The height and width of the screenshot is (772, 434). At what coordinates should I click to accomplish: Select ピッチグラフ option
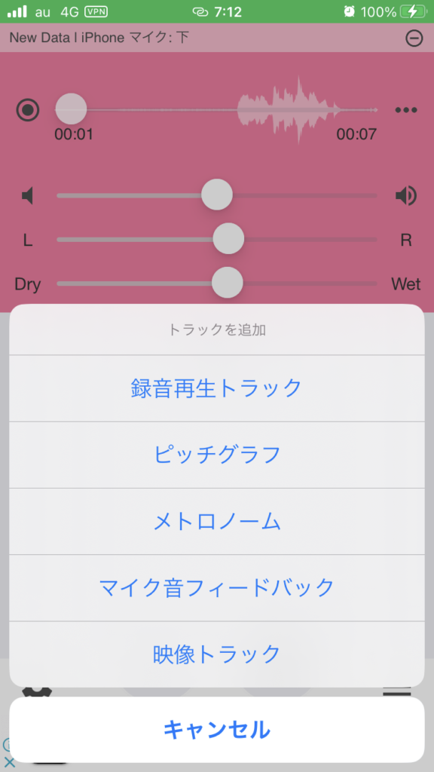pos(216,455)
